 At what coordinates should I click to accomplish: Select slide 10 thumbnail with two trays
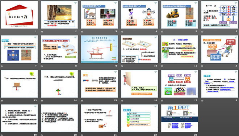coord(139,49)
